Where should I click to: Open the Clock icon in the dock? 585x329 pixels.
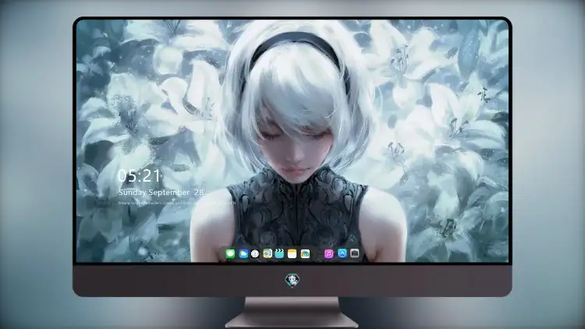click(255, 254)
